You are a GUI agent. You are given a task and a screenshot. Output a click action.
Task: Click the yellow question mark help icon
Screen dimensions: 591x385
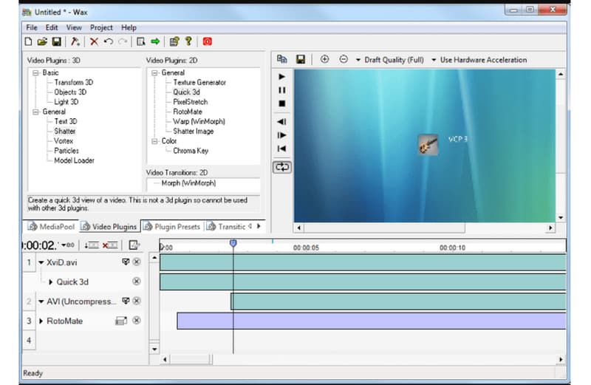click(188, 42)
